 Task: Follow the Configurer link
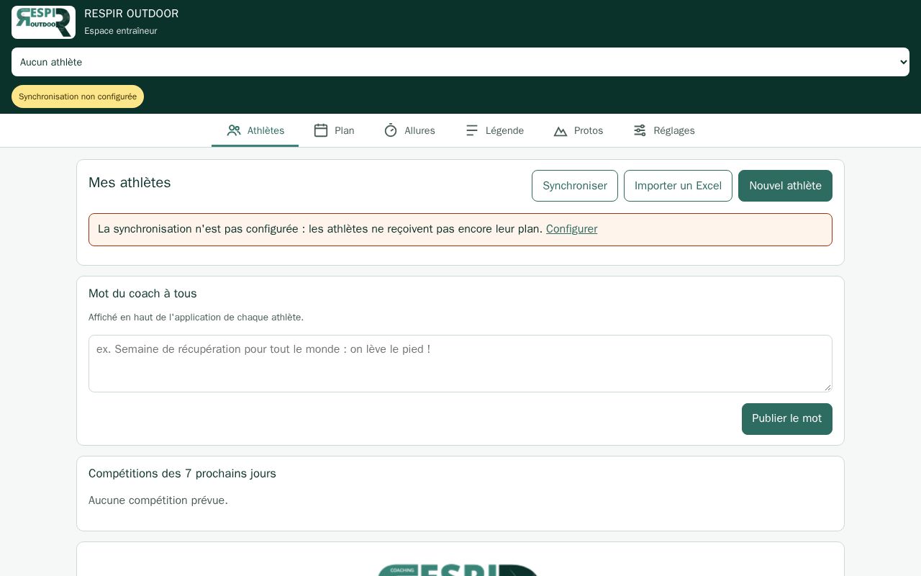coord(571,229)
